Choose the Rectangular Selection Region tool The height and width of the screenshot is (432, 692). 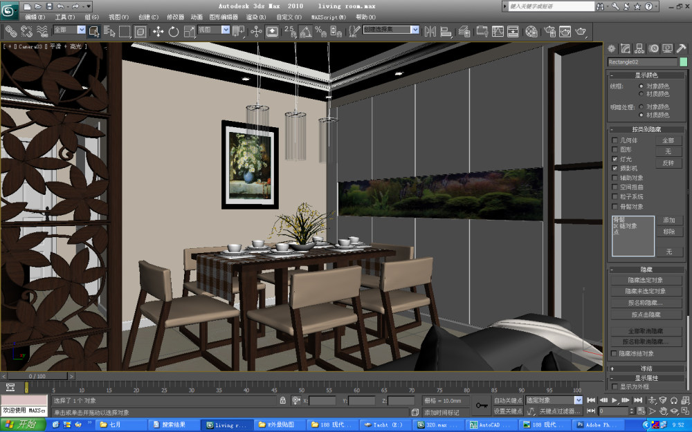[125, 31]
